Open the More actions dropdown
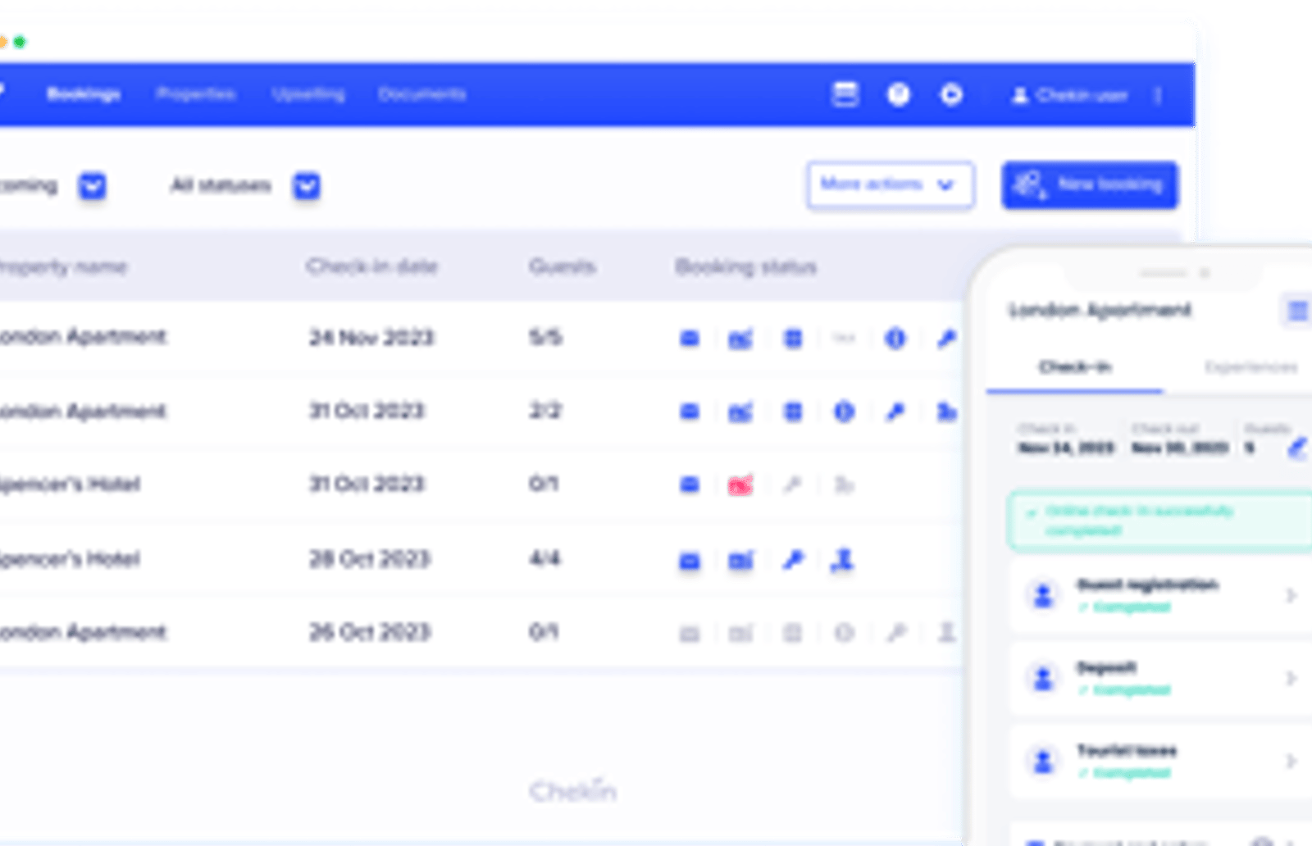 (891, 185)
